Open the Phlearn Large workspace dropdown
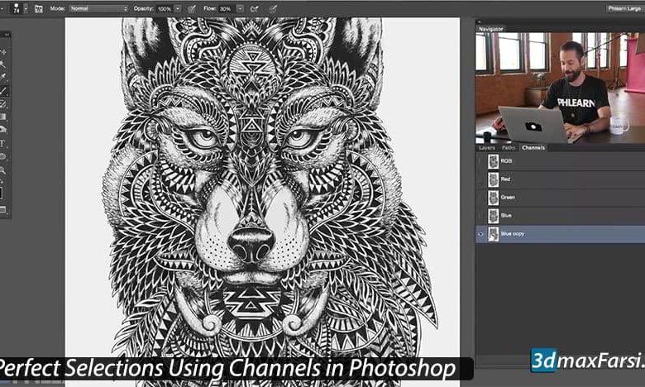 click(624, 8)
